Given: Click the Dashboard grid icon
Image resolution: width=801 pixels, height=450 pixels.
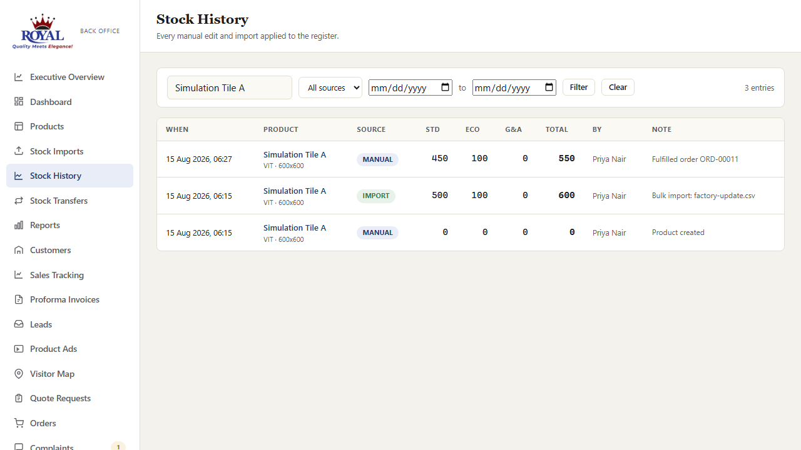Looking at the screenshot, I should point(19,102).
